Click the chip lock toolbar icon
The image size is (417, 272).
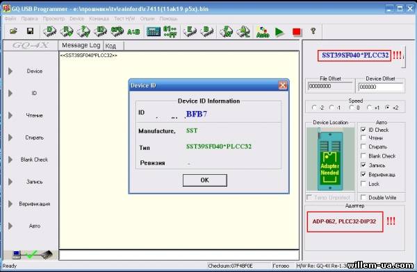click(x=243, y=31)
